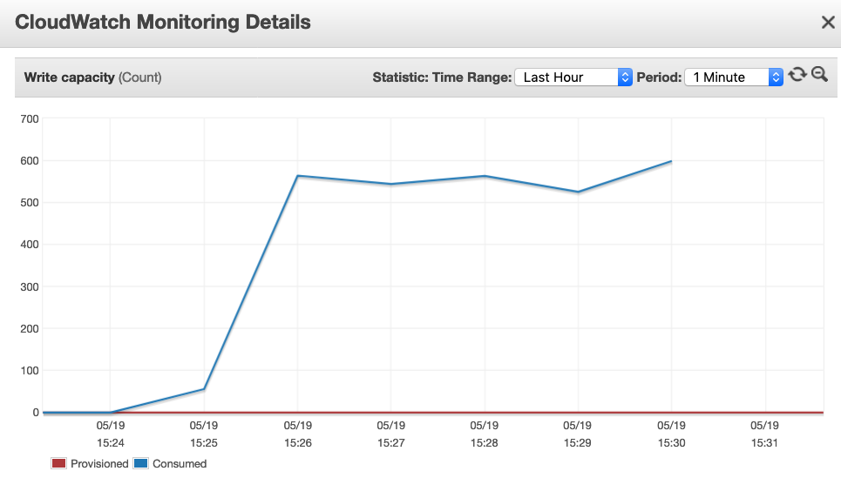Click the zoom magnifier icon
This screenshot has width=841, height=478.
(x=819, y=75)
